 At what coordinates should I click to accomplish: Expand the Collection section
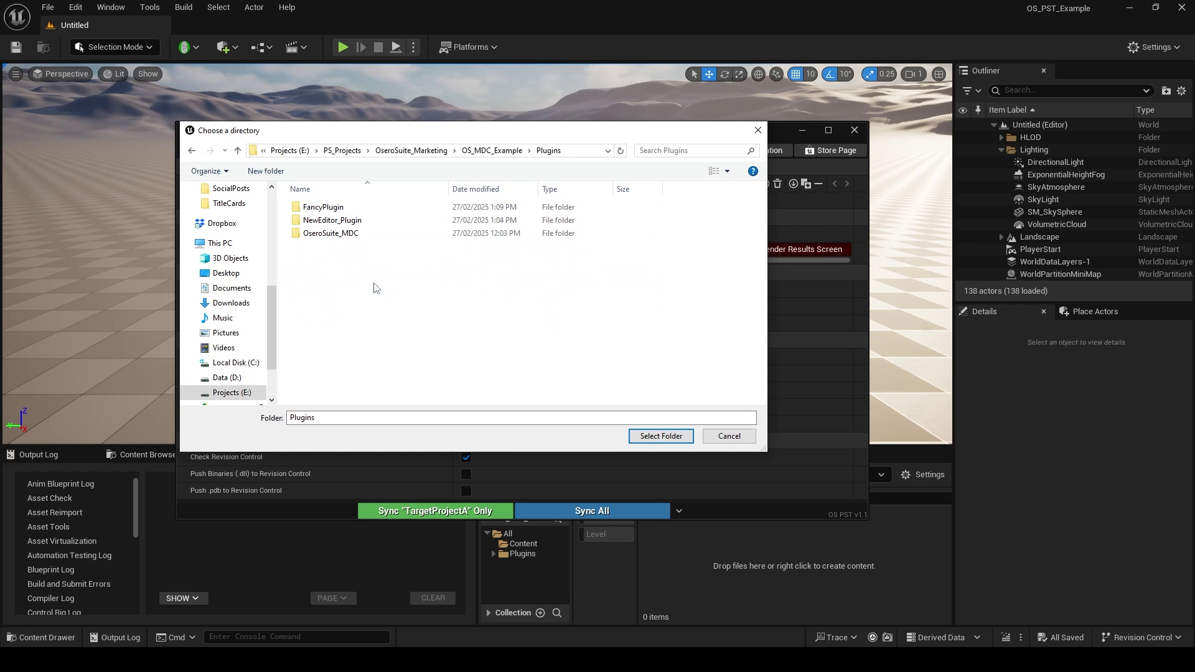coord(489,613)
